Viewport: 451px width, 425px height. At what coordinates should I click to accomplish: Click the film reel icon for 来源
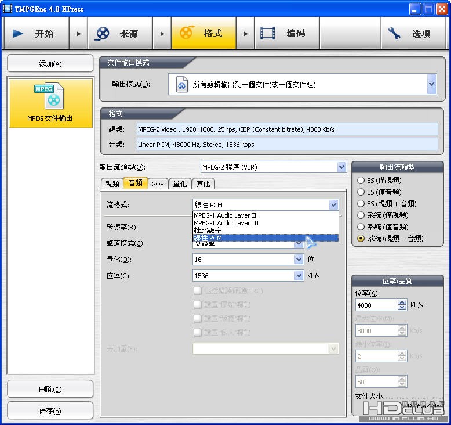tap(102, 34)
